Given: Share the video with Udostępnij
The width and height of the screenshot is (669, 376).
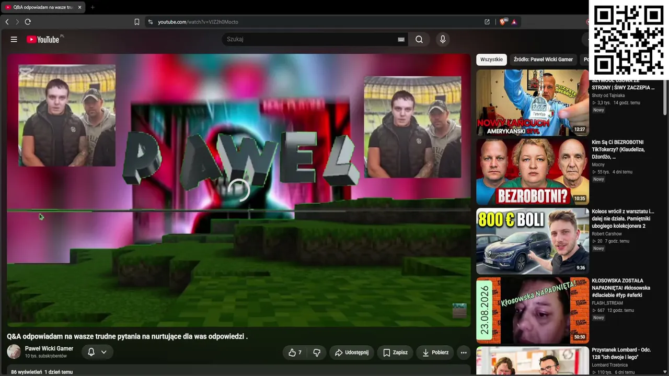Looking at the screenshot, I should 352,352.
